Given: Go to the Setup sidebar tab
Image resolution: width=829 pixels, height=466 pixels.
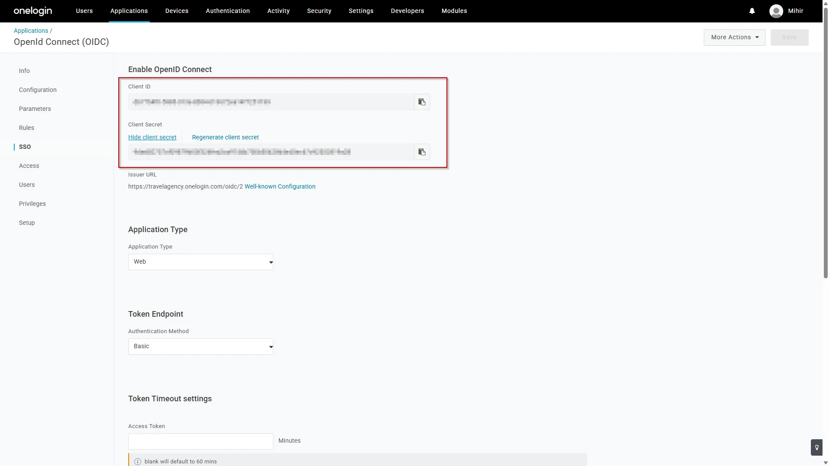Looking at the screenshot, I should (27, 223).
